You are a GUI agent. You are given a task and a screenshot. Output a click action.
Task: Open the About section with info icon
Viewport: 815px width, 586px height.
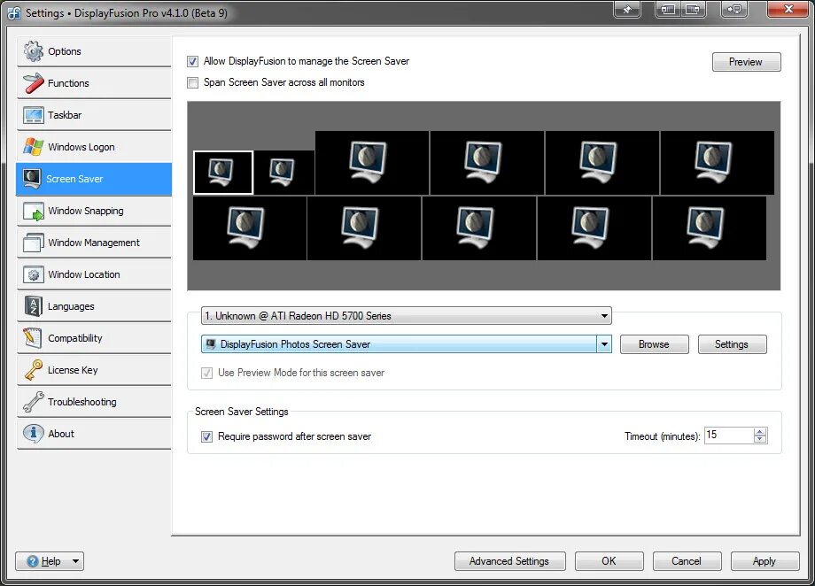pos(94,434)
